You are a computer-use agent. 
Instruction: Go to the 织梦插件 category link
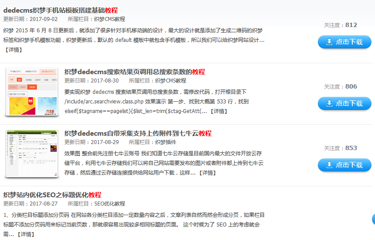pos(165,142)
